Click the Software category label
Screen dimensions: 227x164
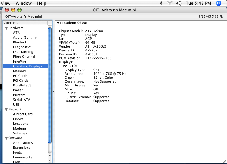[15, 138]
